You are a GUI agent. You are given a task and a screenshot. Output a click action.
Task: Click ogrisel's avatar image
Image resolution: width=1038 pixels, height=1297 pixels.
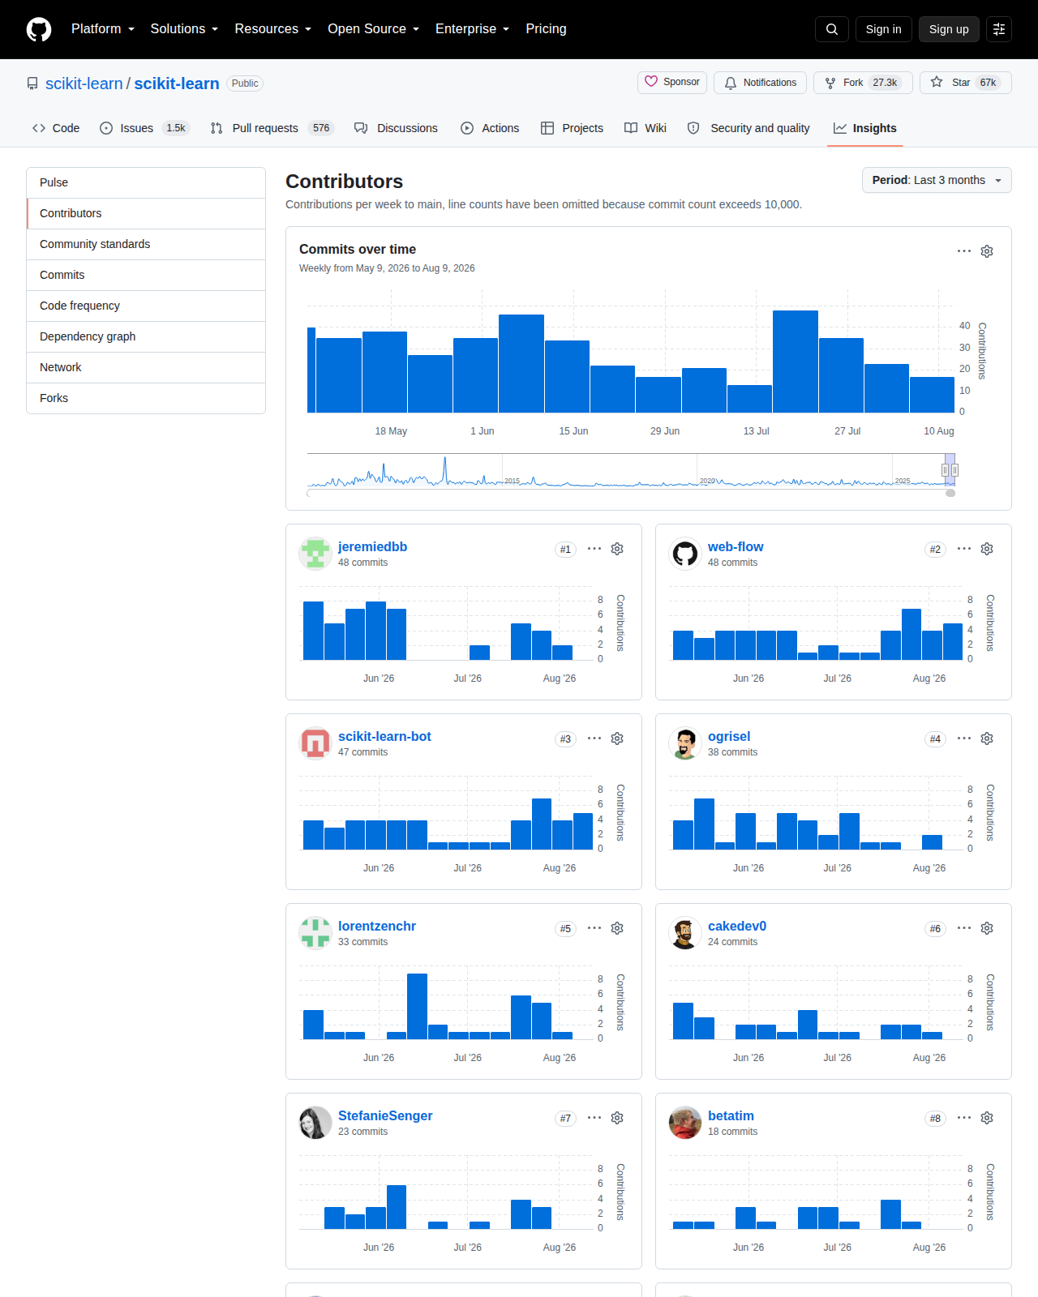[685, 743]
